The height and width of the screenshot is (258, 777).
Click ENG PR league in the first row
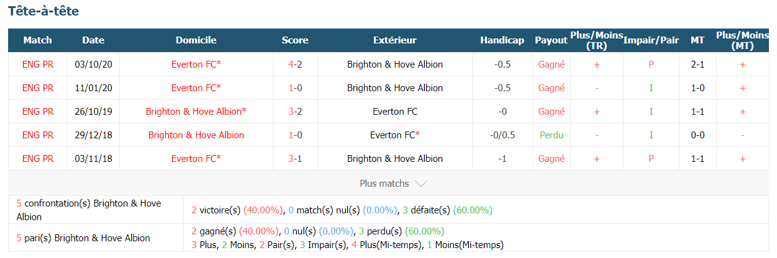[x=38, y=64]
